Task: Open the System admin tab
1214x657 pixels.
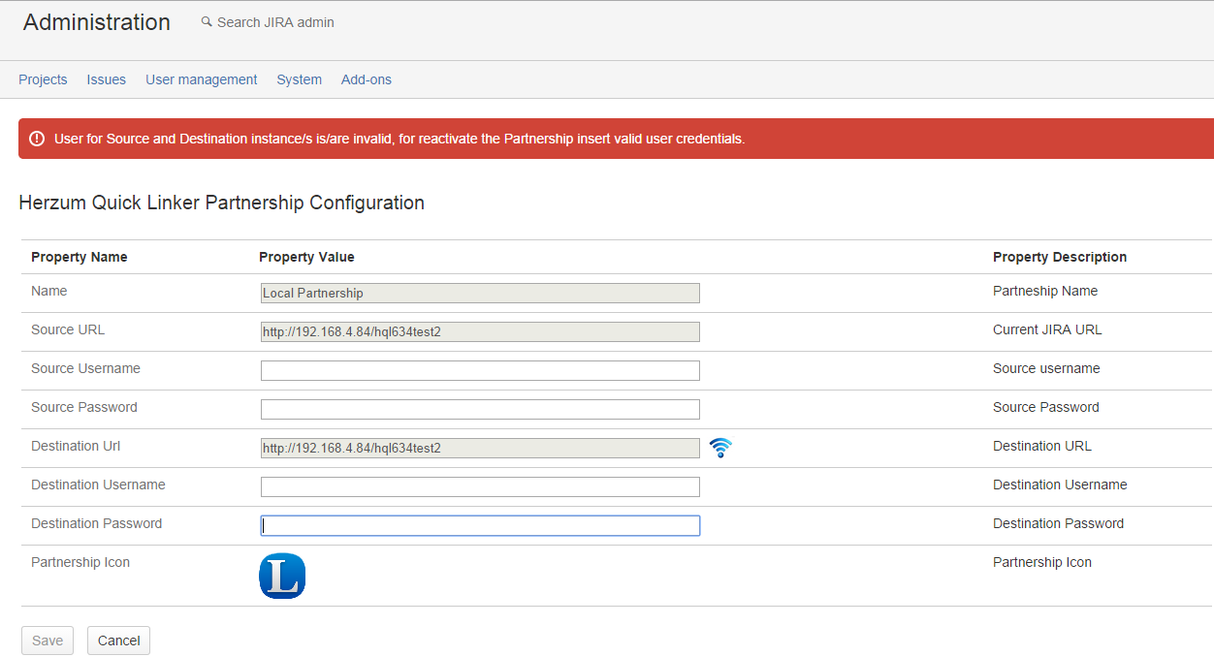Action: pyautogui.click(x=299, y=79)
